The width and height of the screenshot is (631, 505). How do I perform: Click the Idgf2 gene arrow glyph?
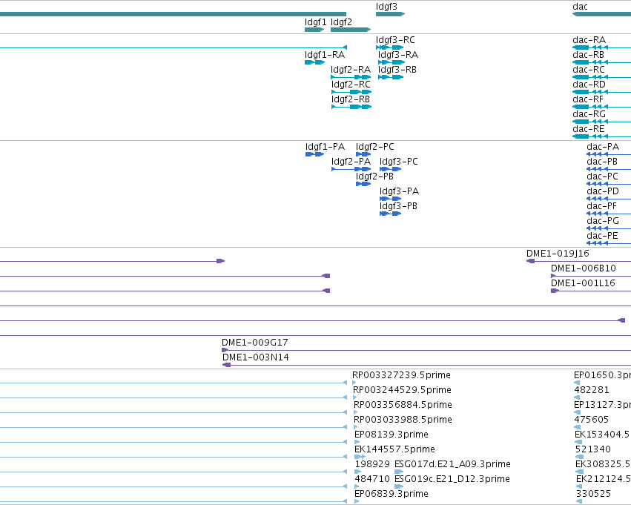coord(351,30)
